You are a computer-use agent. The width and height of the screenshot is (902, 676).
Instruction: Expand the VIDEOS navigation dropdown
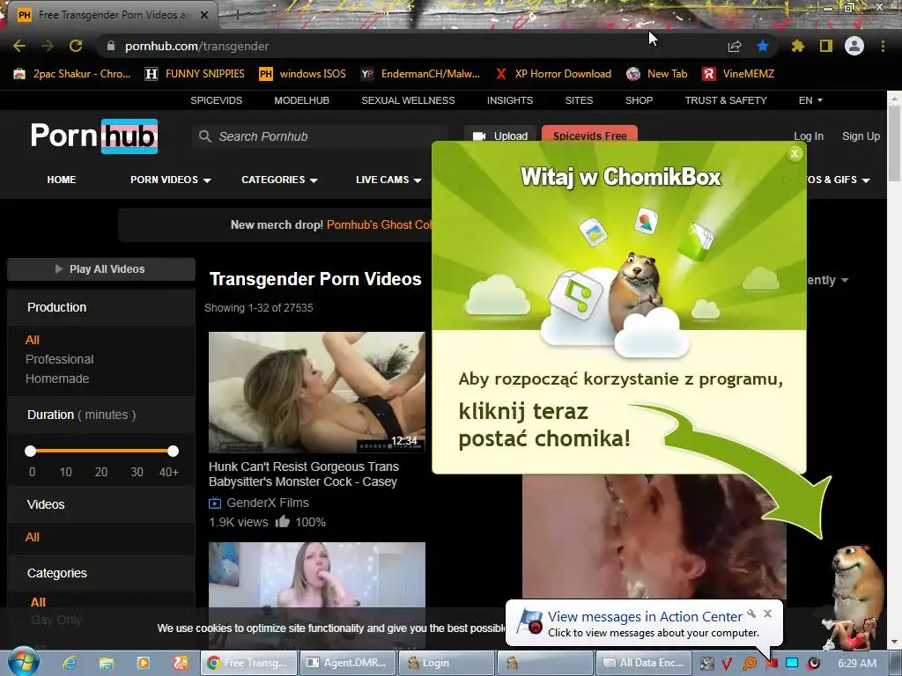pyautogui.click(x=170, y=180)
